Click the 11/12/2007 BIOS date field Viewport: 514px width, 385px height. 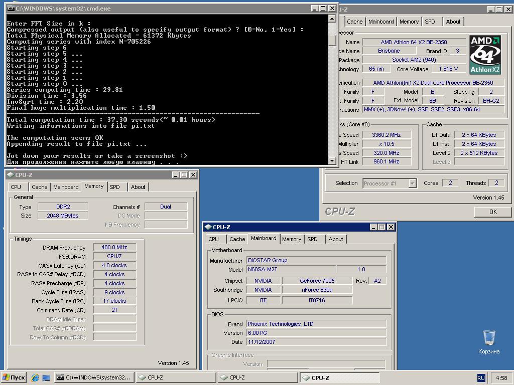(x=316, y=342)
